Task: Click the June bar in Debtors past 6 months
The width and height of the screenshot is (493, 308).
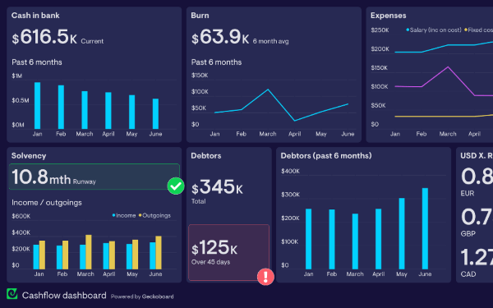Action: point(425,228)
